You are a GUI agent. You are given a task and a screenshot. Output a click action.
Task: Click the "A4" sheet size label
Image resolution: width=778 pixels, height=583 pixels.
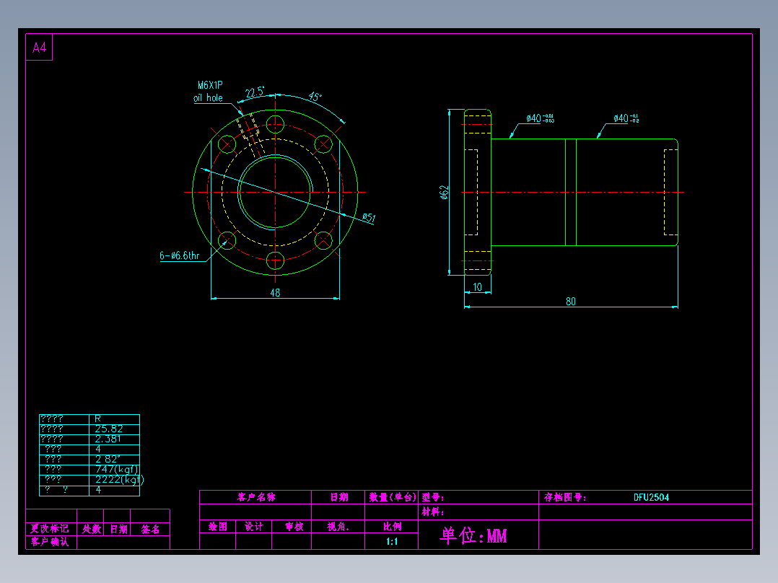39,48
